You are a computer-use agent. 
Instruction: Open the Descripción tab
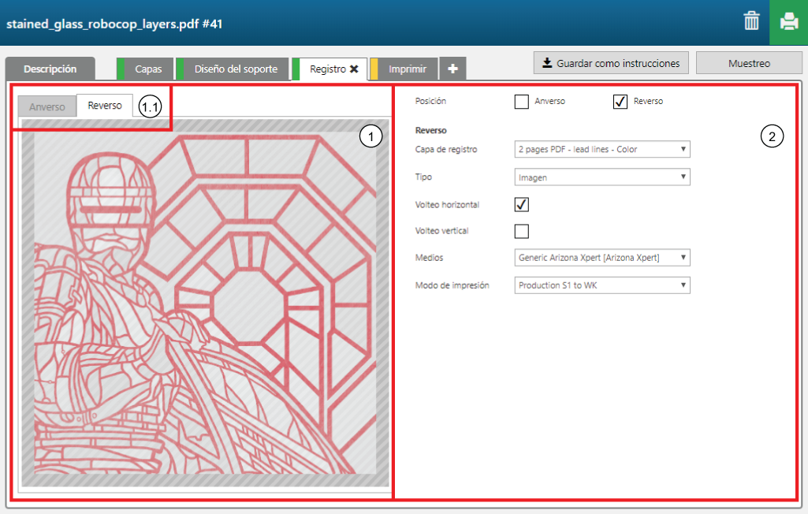(x=50, y=69)
